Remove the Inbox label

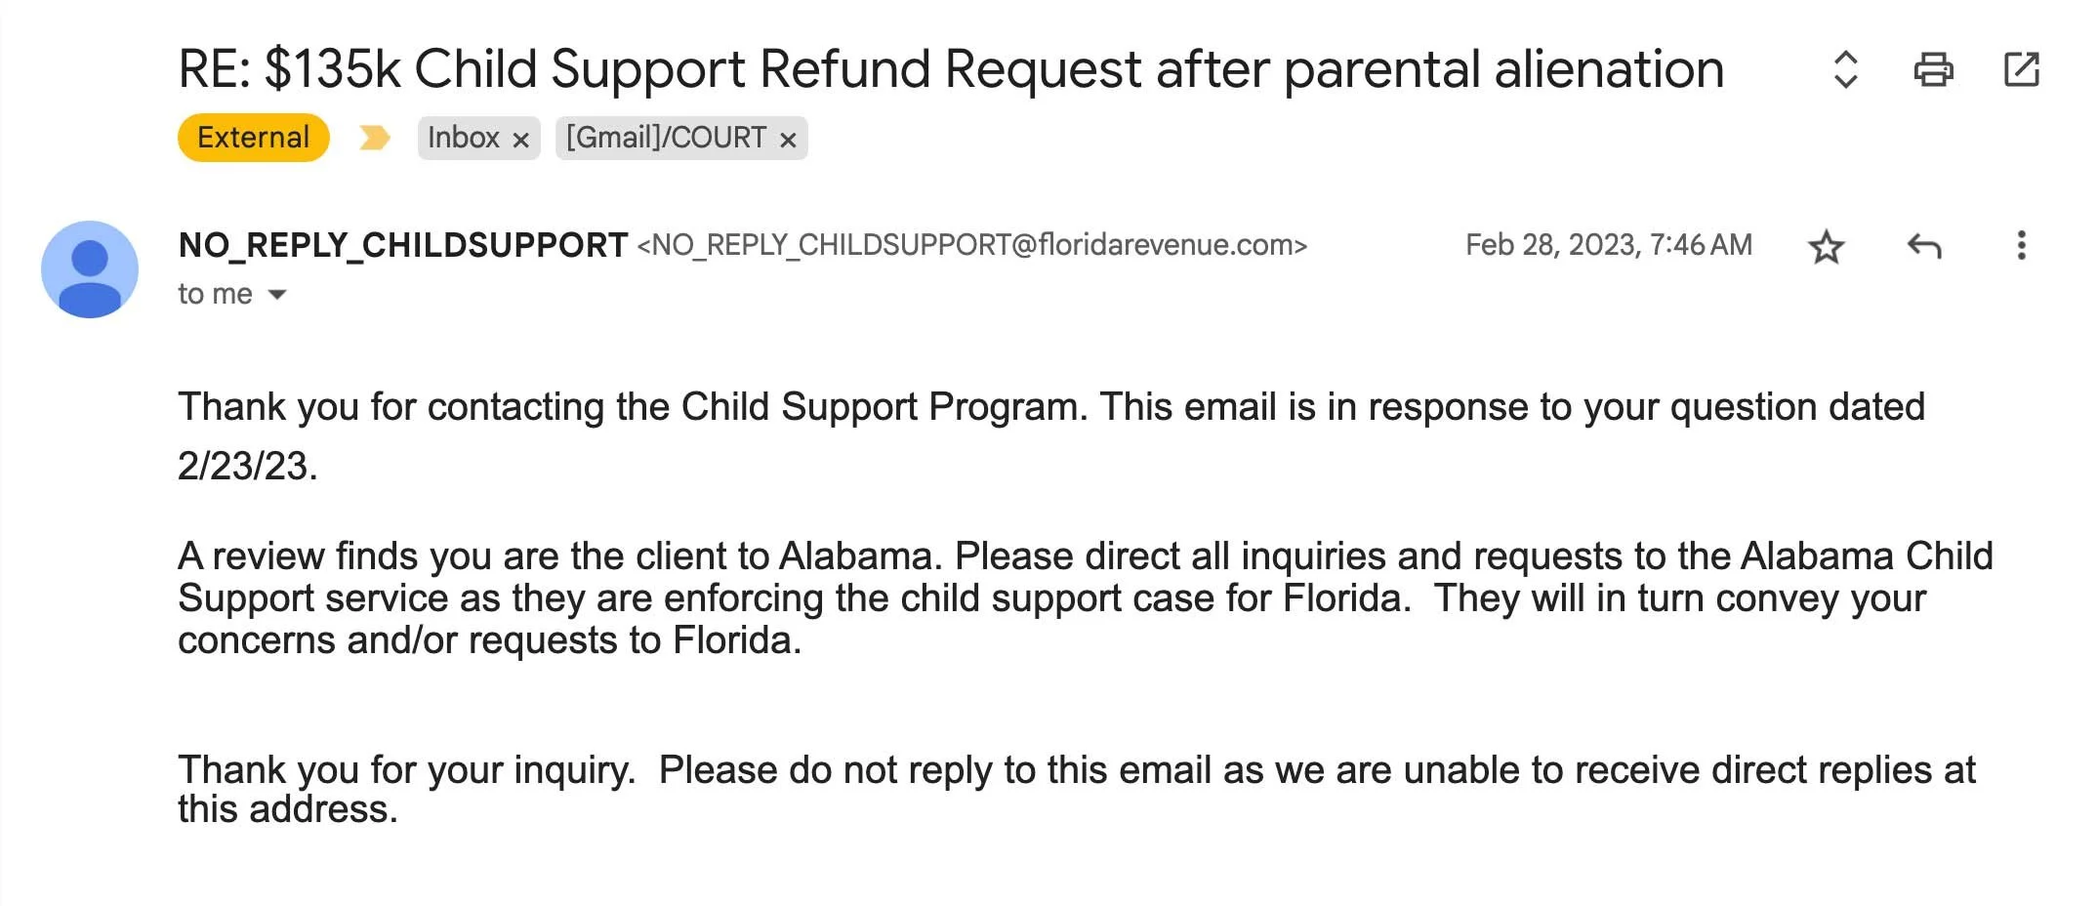pyautogui.click(x=521, y=140)
